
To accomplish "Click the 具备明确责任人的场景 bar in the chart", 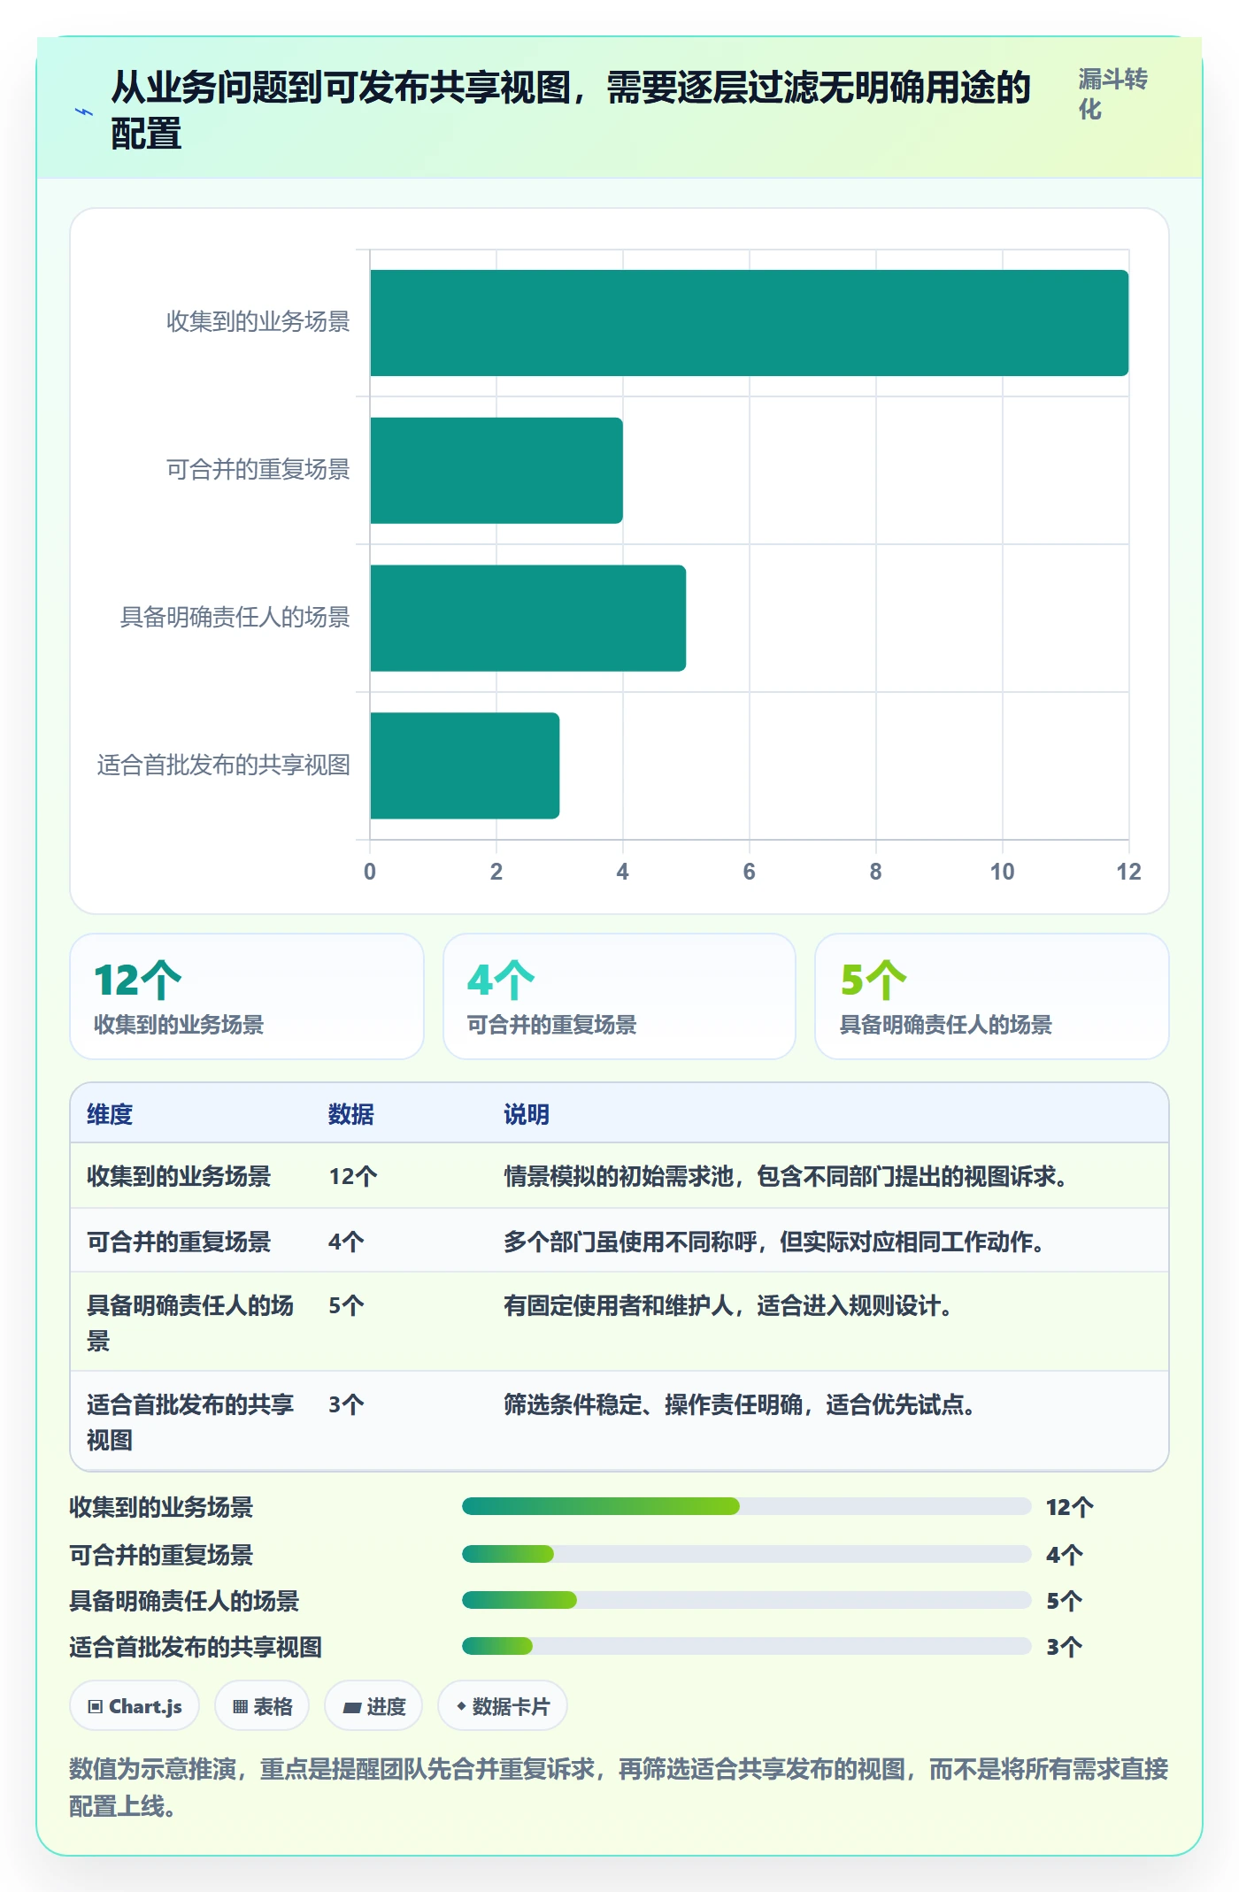I will tap(527, 618).
